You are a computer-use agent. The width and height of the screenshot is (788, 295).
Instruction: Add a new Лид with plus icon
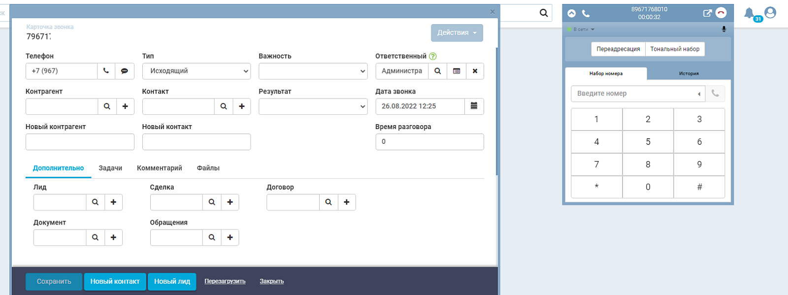113,202
